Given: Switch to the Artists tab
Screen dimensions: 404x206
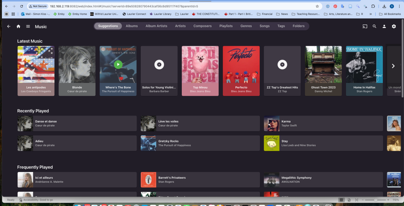Looking at the screenshot, I should coord(180,26).
